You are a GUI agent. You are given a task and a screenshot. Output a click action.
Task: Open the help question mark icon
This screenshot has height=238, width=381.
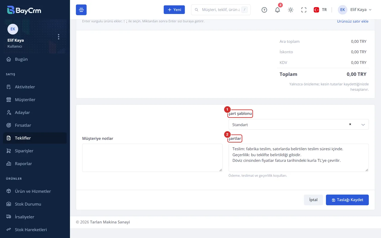point(264,10)
